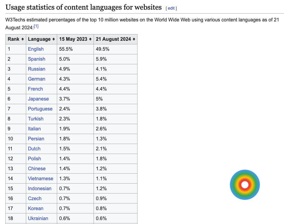Open the Russian language link
Image resolution: width=284 pixels, height=224 pixels.
click(x=36, y=69)
